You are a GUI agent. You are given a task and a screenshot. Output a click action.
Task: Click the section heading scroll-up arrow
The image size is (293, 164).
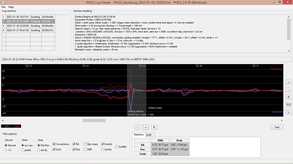pos(289,17)
